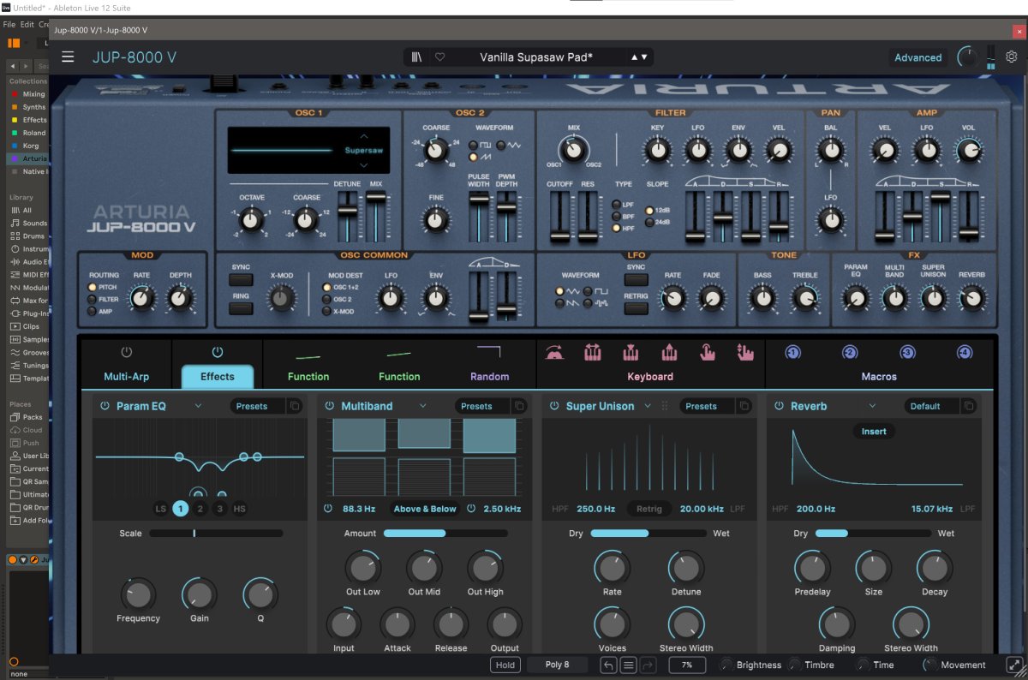The width and height of the screenshot is (1028, 680).
Task: Toggle the Multiband power button
Action: pyautogui.click(x=330, y=406)
